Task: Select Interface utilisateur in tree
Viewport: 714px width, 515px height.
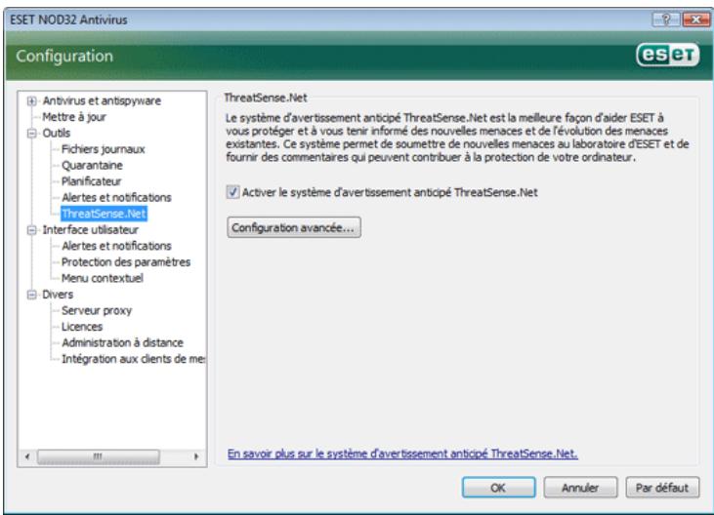Action: pos(90,230)
